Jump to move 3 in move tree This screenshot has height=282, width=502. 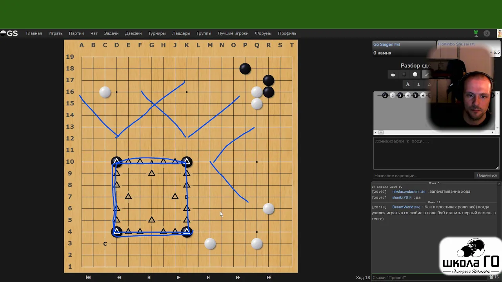click(x=400, y=95)
